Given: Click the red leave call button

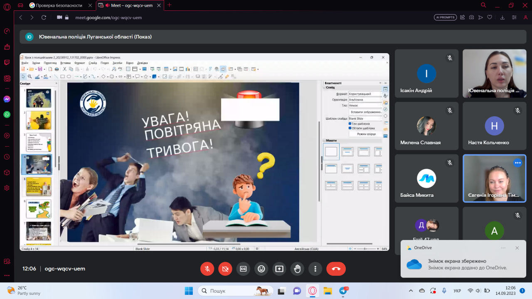Looking at the screenshot, I should click(x=336, y=269).
